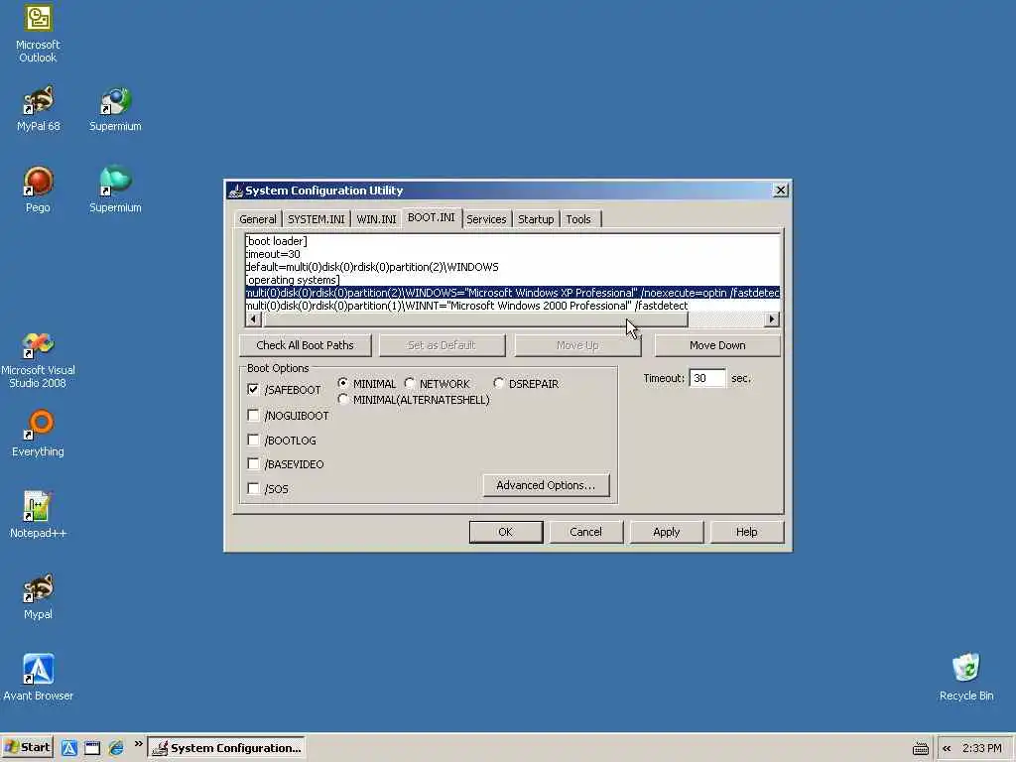This screenshot has height=762, width=1016.
Task: Open the Tools tab
Action: pyautogui.click(x=578, y=219)
